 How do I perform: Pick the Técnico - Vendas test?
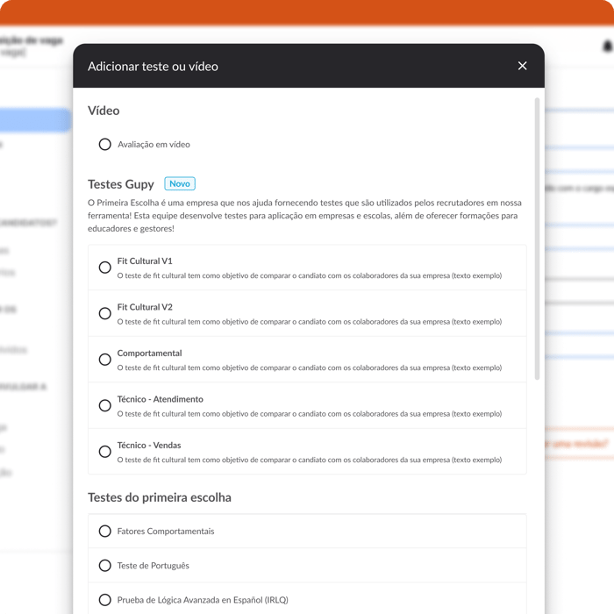105,452
